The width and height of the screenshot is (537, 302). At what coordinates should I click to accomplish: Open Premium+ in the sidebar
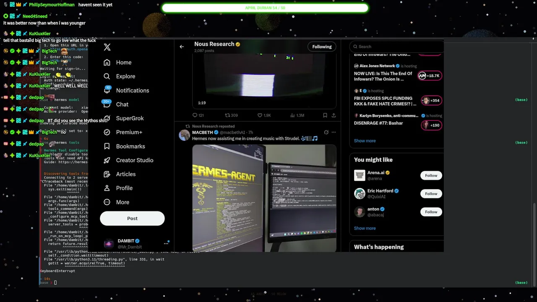pos(123,132)
